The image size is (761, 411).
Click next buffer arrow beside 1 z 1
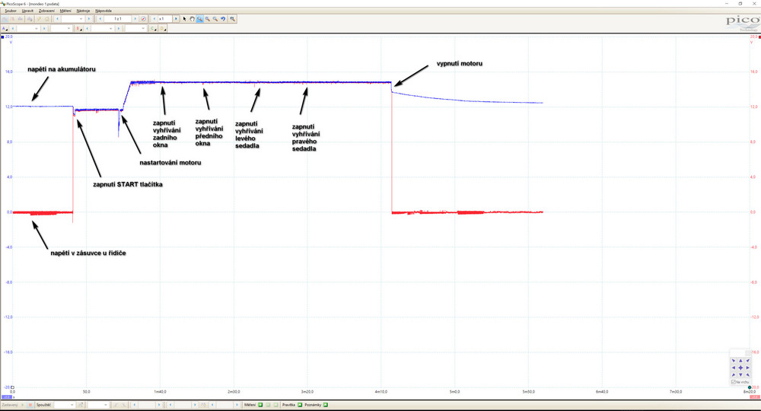135,18
